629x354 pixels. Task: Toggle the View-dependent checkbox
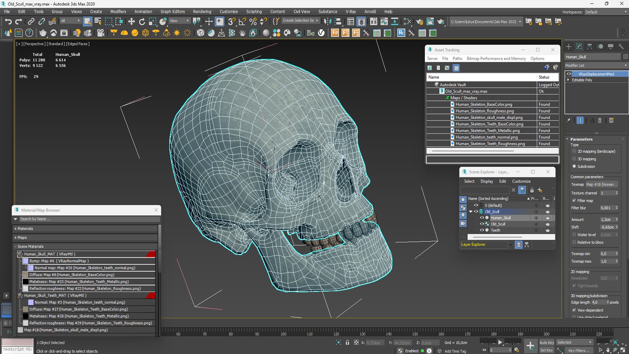click(x=574, y=310)
